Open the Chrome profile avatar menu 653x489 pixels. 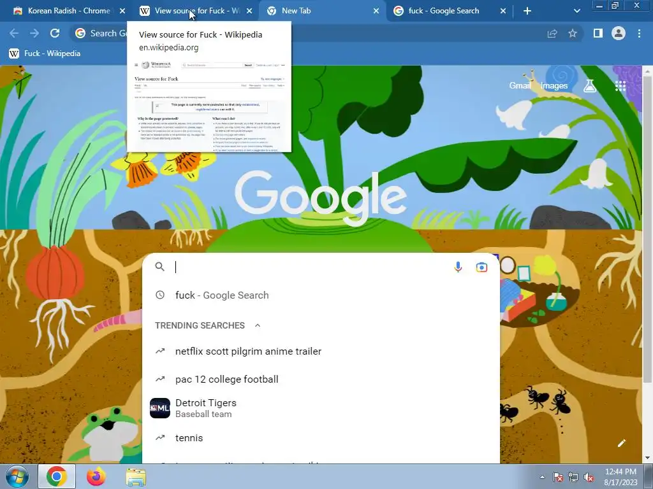point(619,33)
